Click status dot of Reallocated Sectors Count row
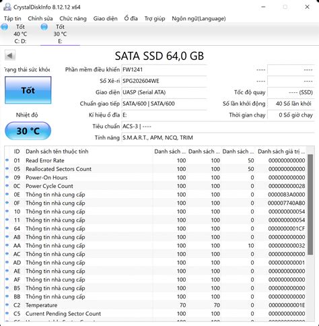Screen dimensions: 319x326 pyautogui.click(x=7, y=168)
